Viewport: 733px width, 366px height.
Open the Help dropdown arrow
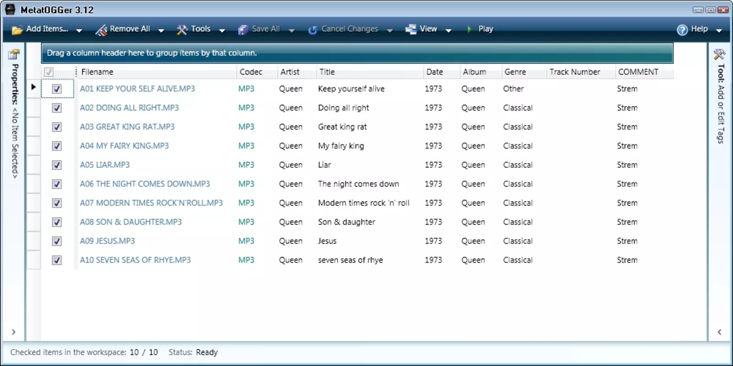point(719,31)
